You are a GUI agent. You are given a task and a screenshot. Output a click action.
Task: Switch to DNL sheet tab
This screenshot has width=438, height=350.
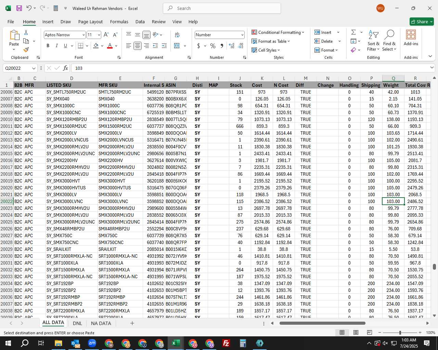pyautogui.click(x=77, y=323)
